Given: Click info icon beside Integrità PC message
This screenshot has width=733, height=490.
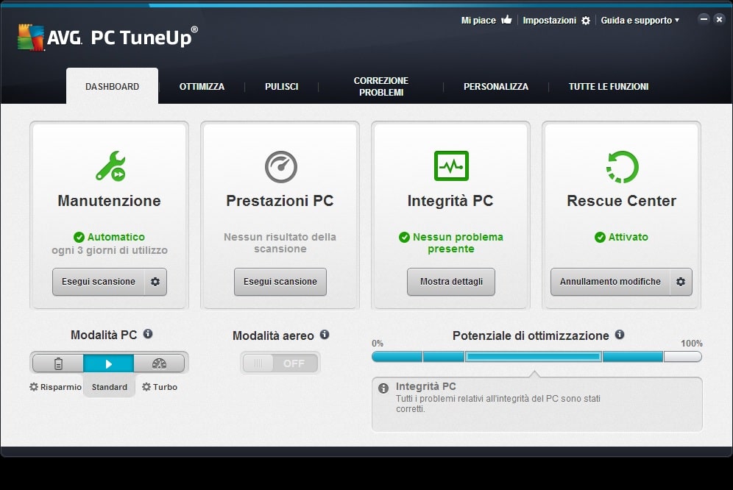Looking at the screenshot, I should coord(383,388).
